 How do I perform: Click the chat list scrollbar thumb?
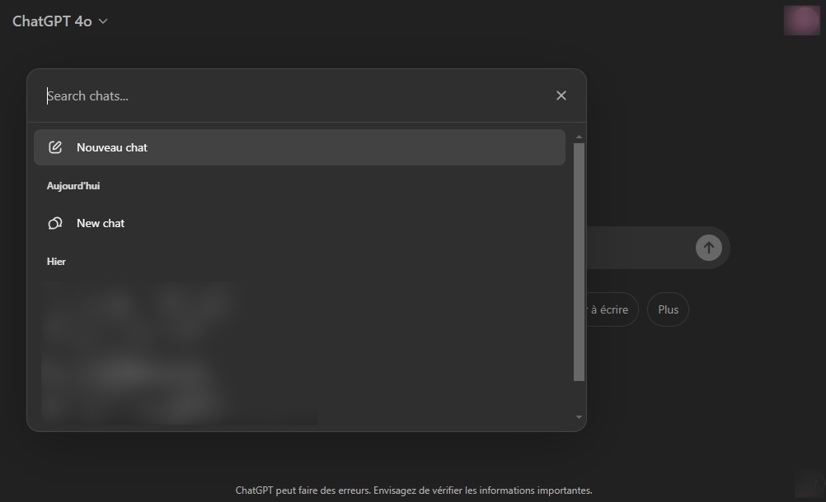tap(579, 262)
